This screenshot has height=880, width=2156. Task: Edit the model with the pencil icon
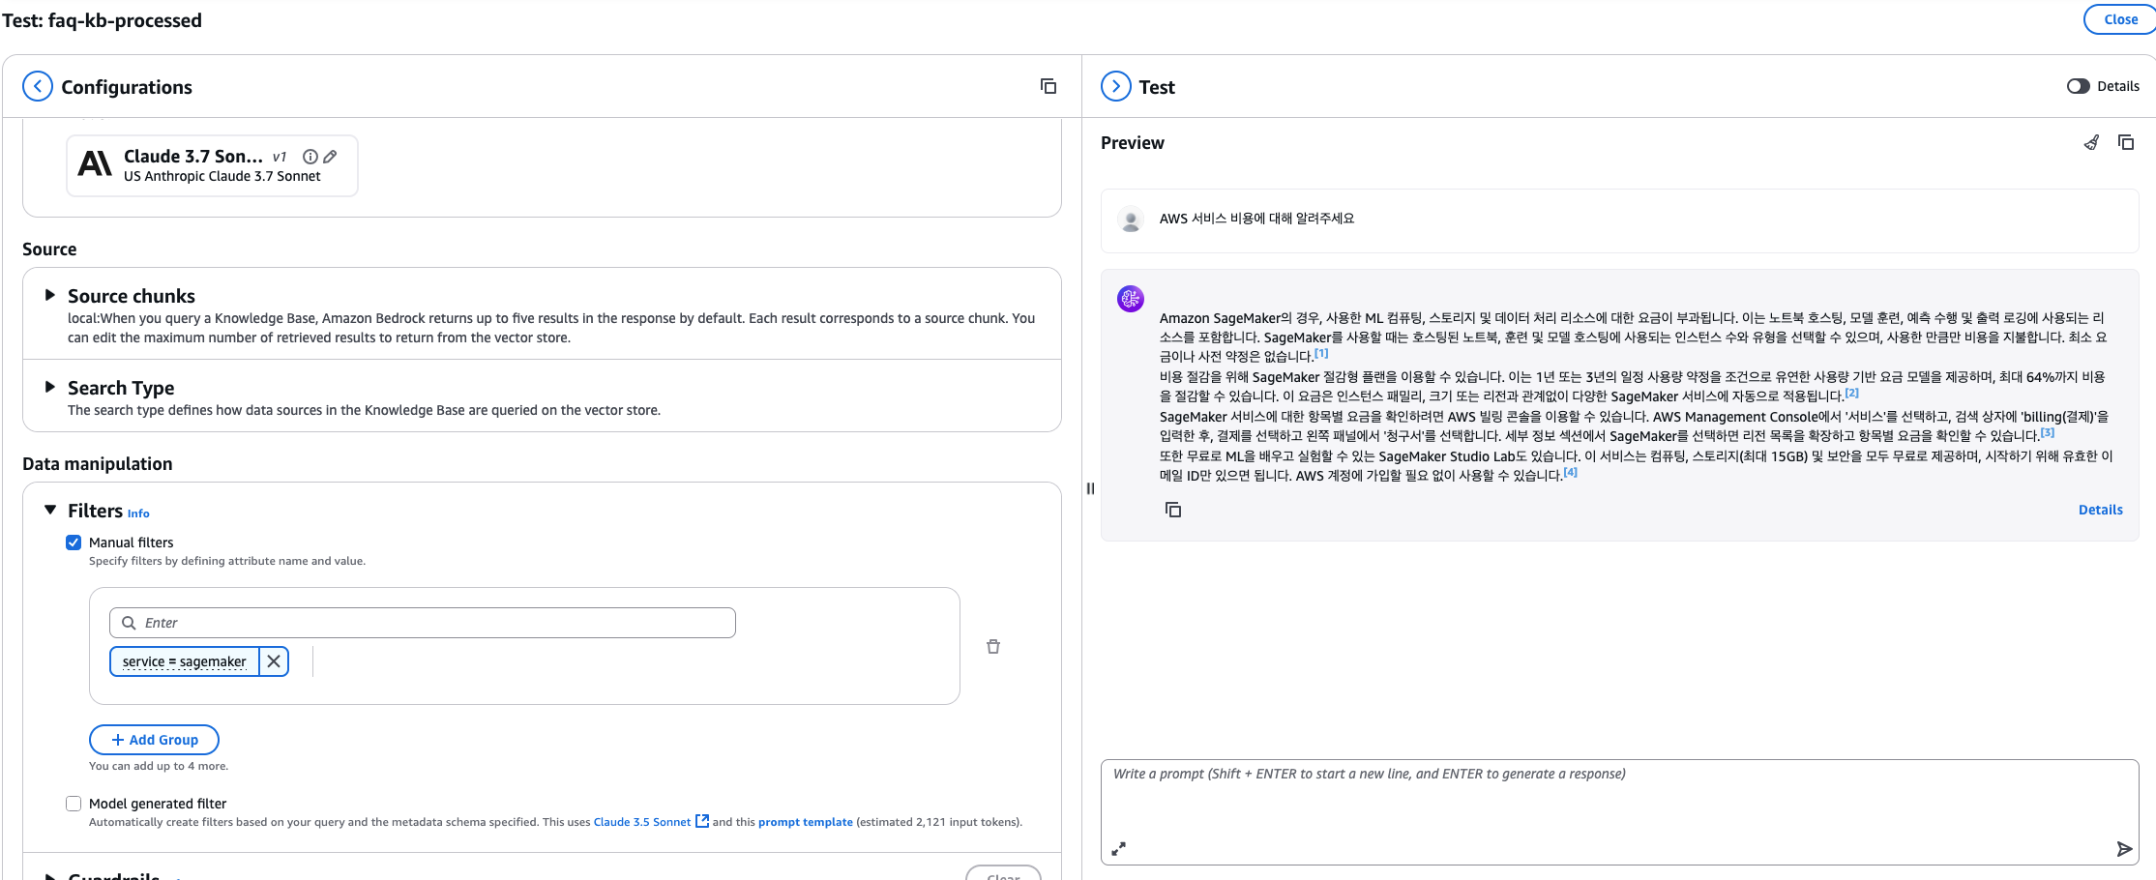click(x=330, y=157)
